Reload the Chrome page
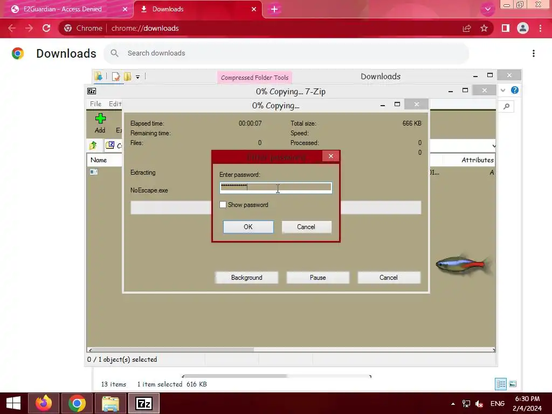This screenshot has width=552, height=414. pyautogui.click(x=46, y=28)
